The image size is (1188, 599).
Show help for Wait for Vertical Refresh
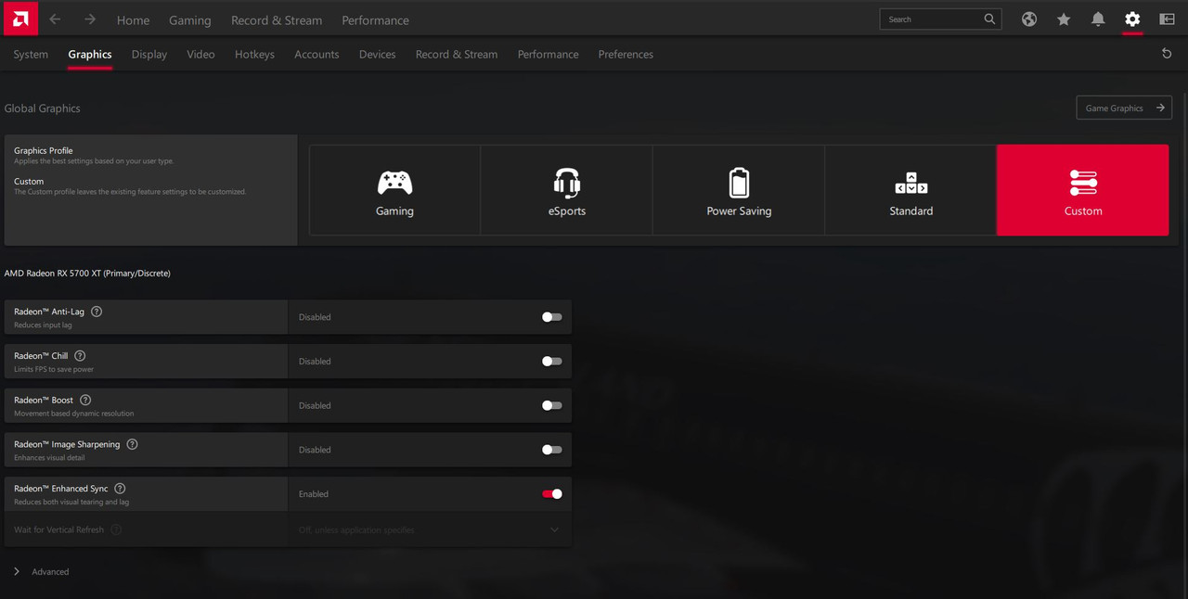point(116,529)
